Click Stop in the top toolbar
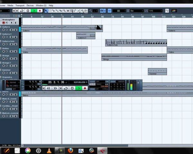Image resolution: width=193 pixels, height=154 pixels. (x=28, y=11)
